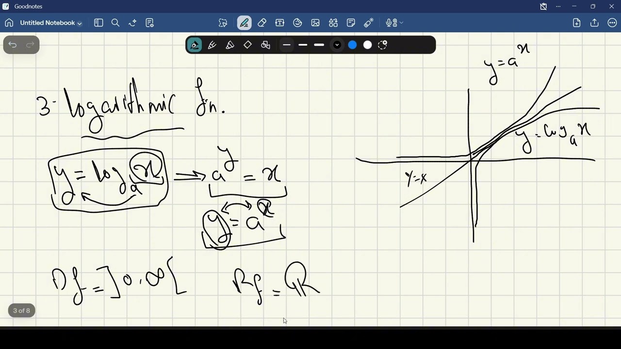The height and width of the screenshot is (349, 621).
Task: Pick the white ink color
Action: [x=368, y=45]
